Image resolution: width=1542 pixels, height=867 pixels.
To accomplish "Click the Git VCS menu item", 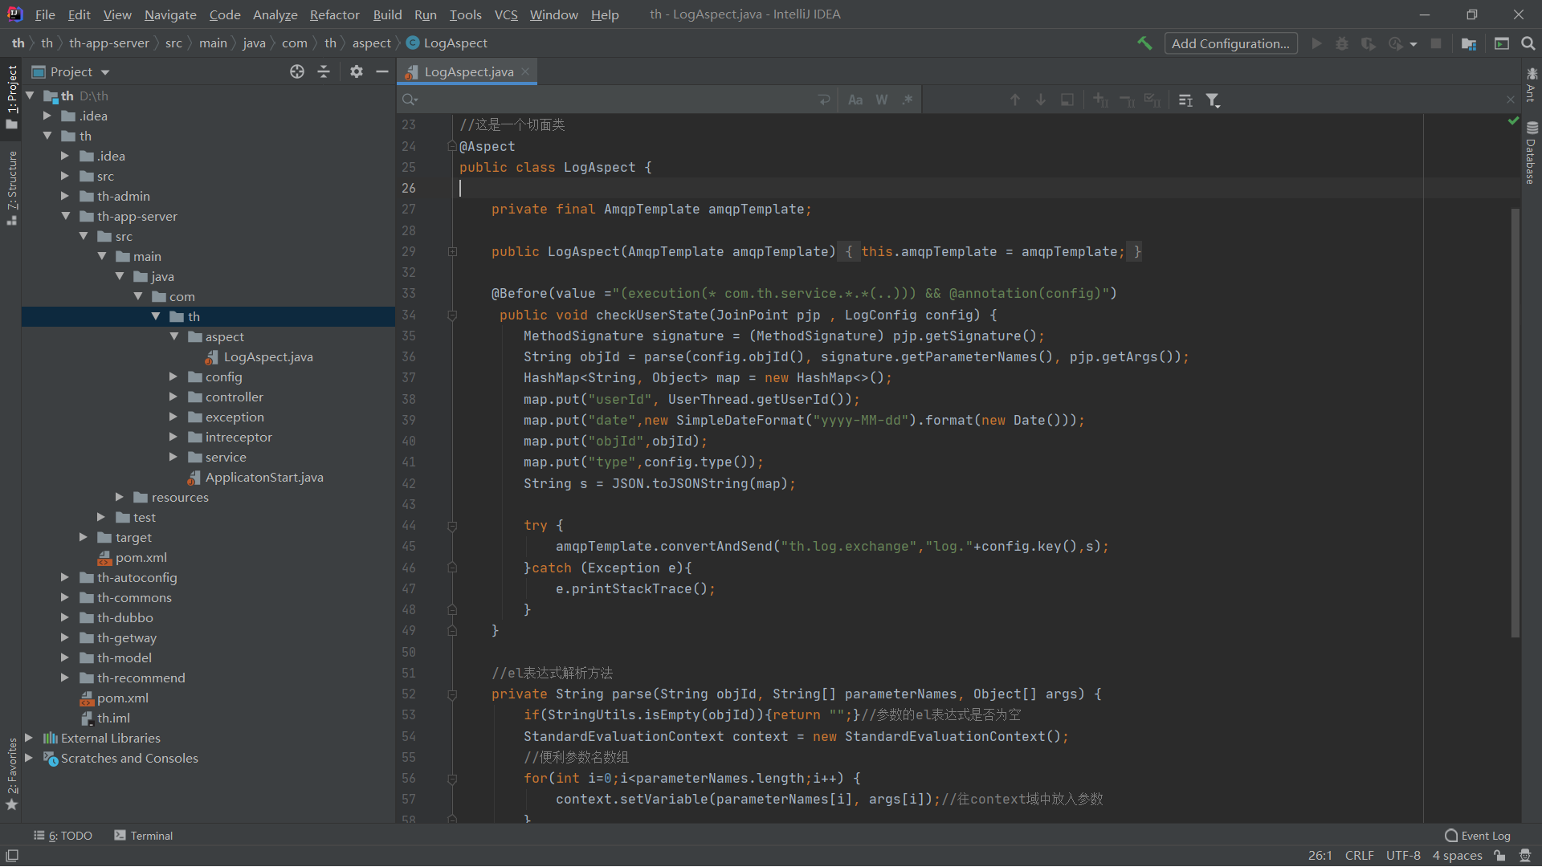I will (506, 14).
